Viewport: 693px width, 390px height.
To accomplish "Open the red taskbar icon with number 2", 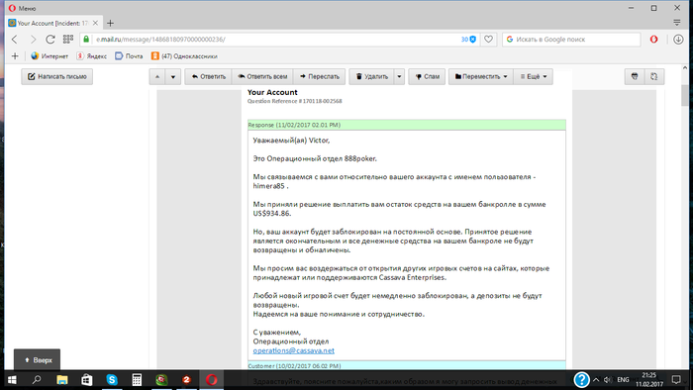I will tap(186, 380).
